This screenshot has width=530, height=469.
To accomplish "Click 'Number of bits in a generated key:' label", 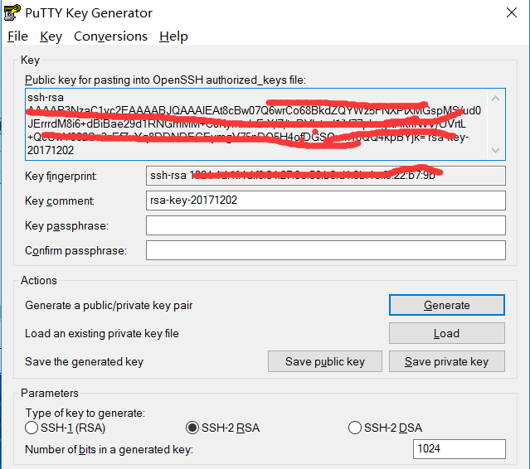I will [x=109, y=449].
